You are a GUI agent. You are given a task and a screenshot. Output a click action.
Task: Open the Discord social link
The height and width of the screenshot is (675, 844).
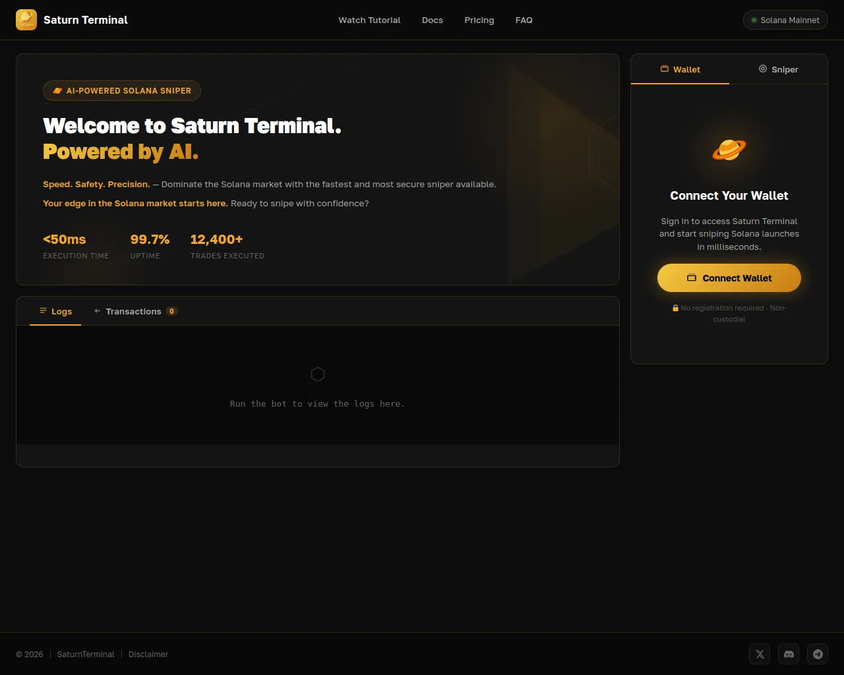[x=789, y=654]
